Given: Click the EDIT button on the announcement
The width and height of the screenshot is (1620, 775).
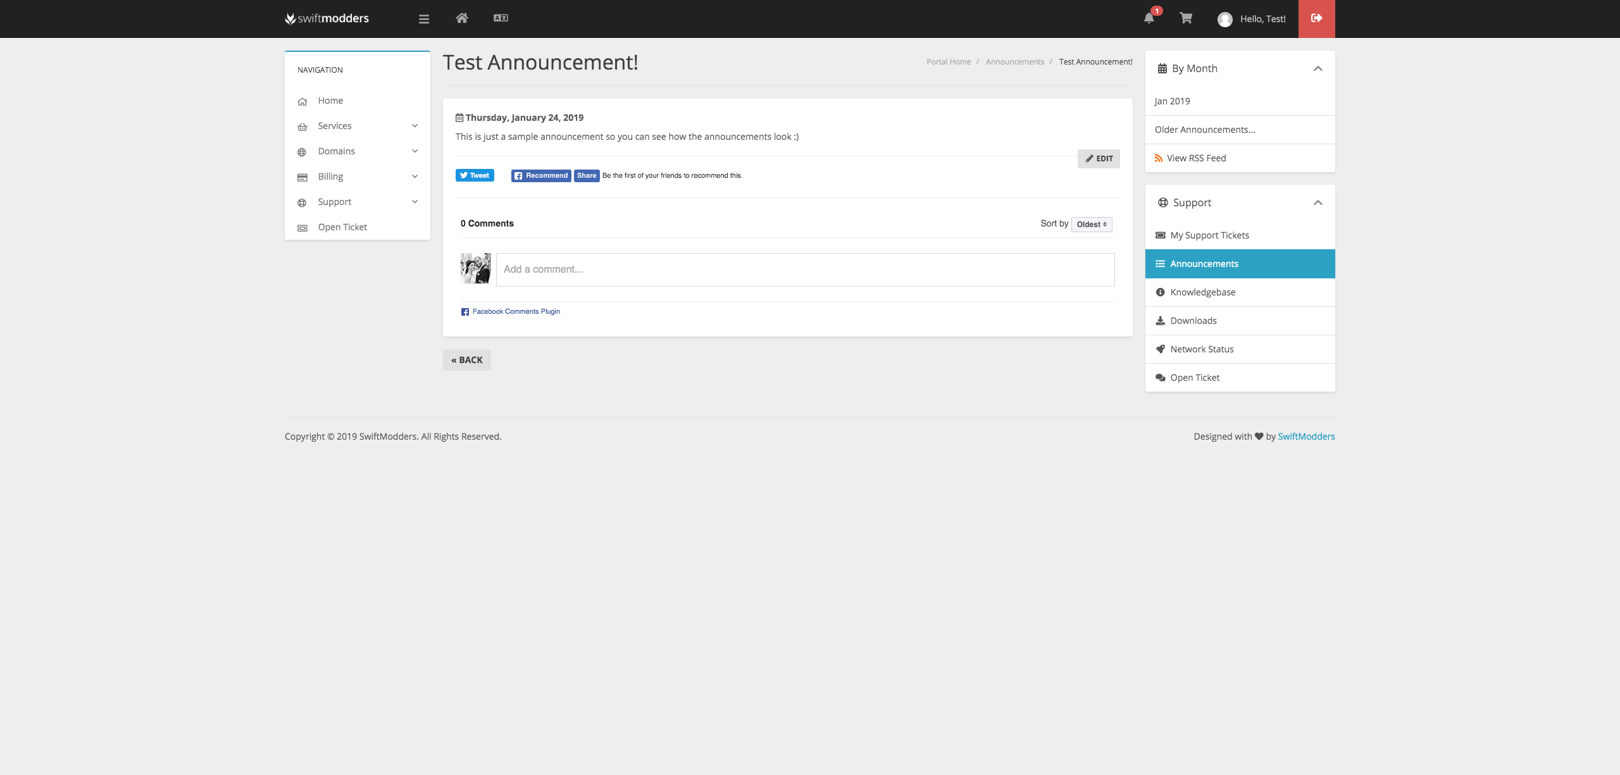Looking at the screenshot, I should [1099, 159].
